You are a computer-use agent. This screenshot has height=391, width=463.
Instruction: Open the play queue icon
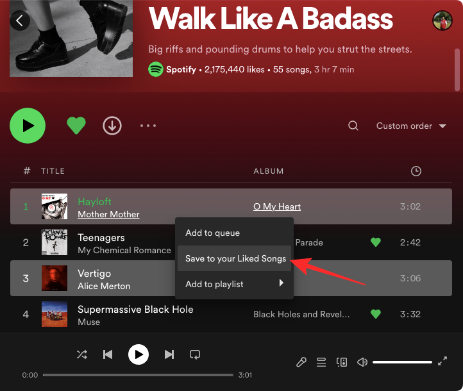tap(321, 362)
